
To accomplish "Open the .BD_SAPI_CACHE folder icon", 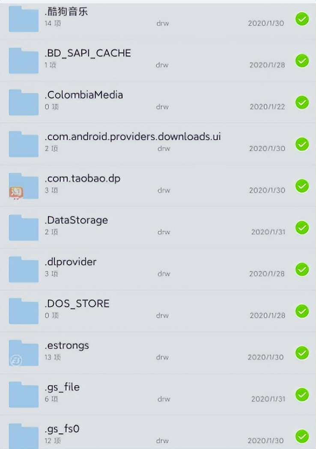I will click(24, 61).
